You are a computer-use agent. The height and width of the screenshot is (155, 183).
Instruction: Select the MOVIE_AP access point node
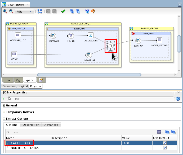pyautogui.click(x=89, y=55)
